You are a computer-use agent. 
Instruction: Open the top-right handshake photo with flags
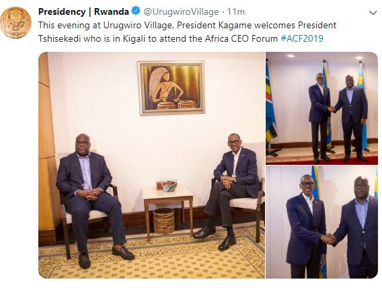click(x=321, y=108)
